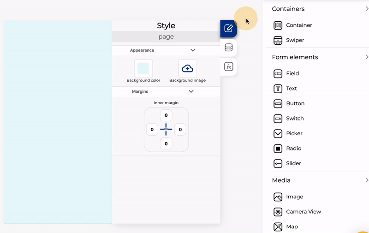
Task: Select the Field component icon
Action: tap(278, 74)
